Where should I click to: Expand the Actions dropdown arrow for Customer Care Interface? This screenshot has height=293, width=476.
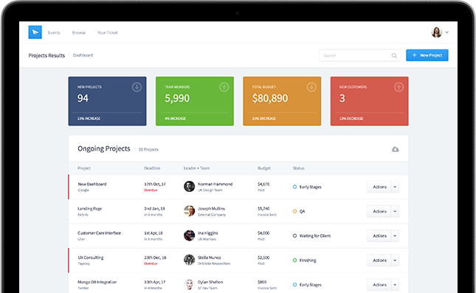[395, 236]
